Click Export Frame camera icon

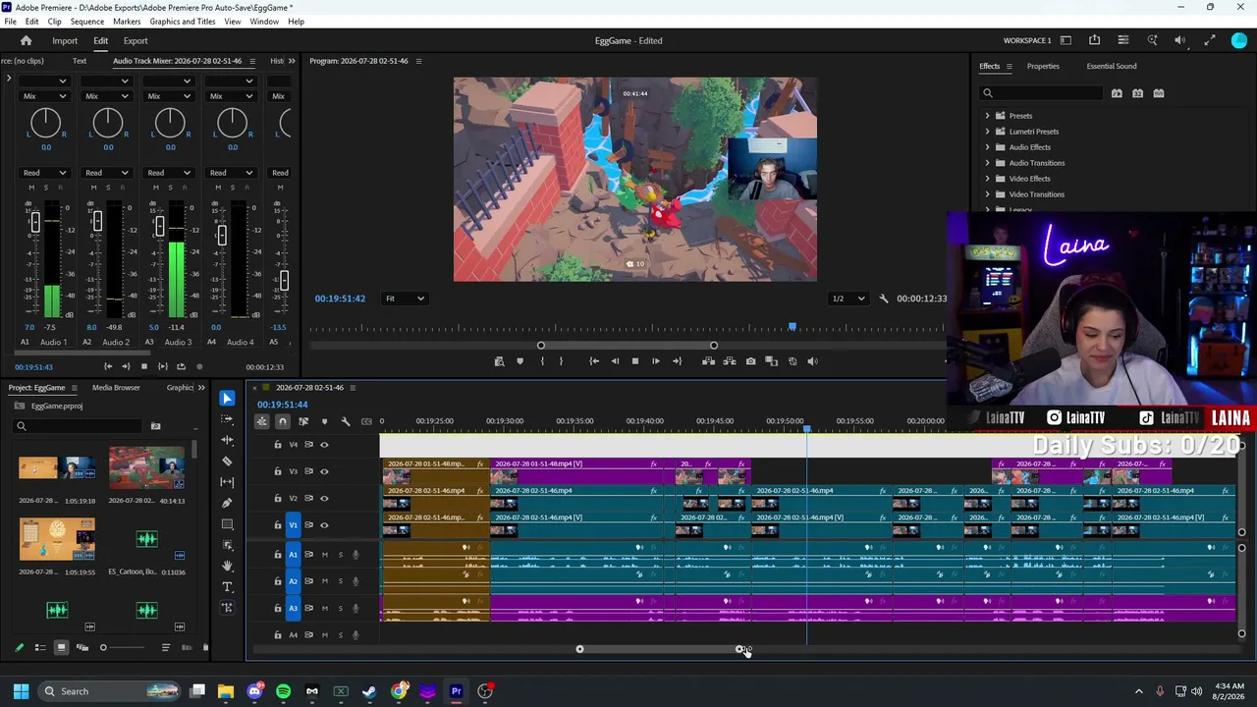click(x=750, y=361)
